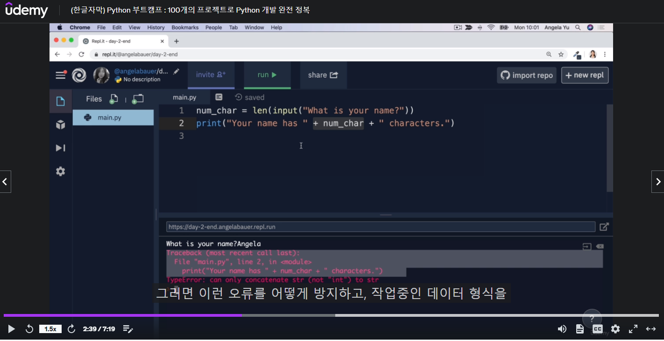
Task: Open the video transcript panel
Action: (x=580, y=329)
